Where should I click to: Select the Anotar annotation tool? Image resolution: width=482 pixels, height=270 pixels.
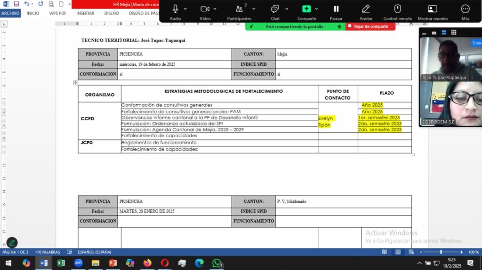[366, 9]
